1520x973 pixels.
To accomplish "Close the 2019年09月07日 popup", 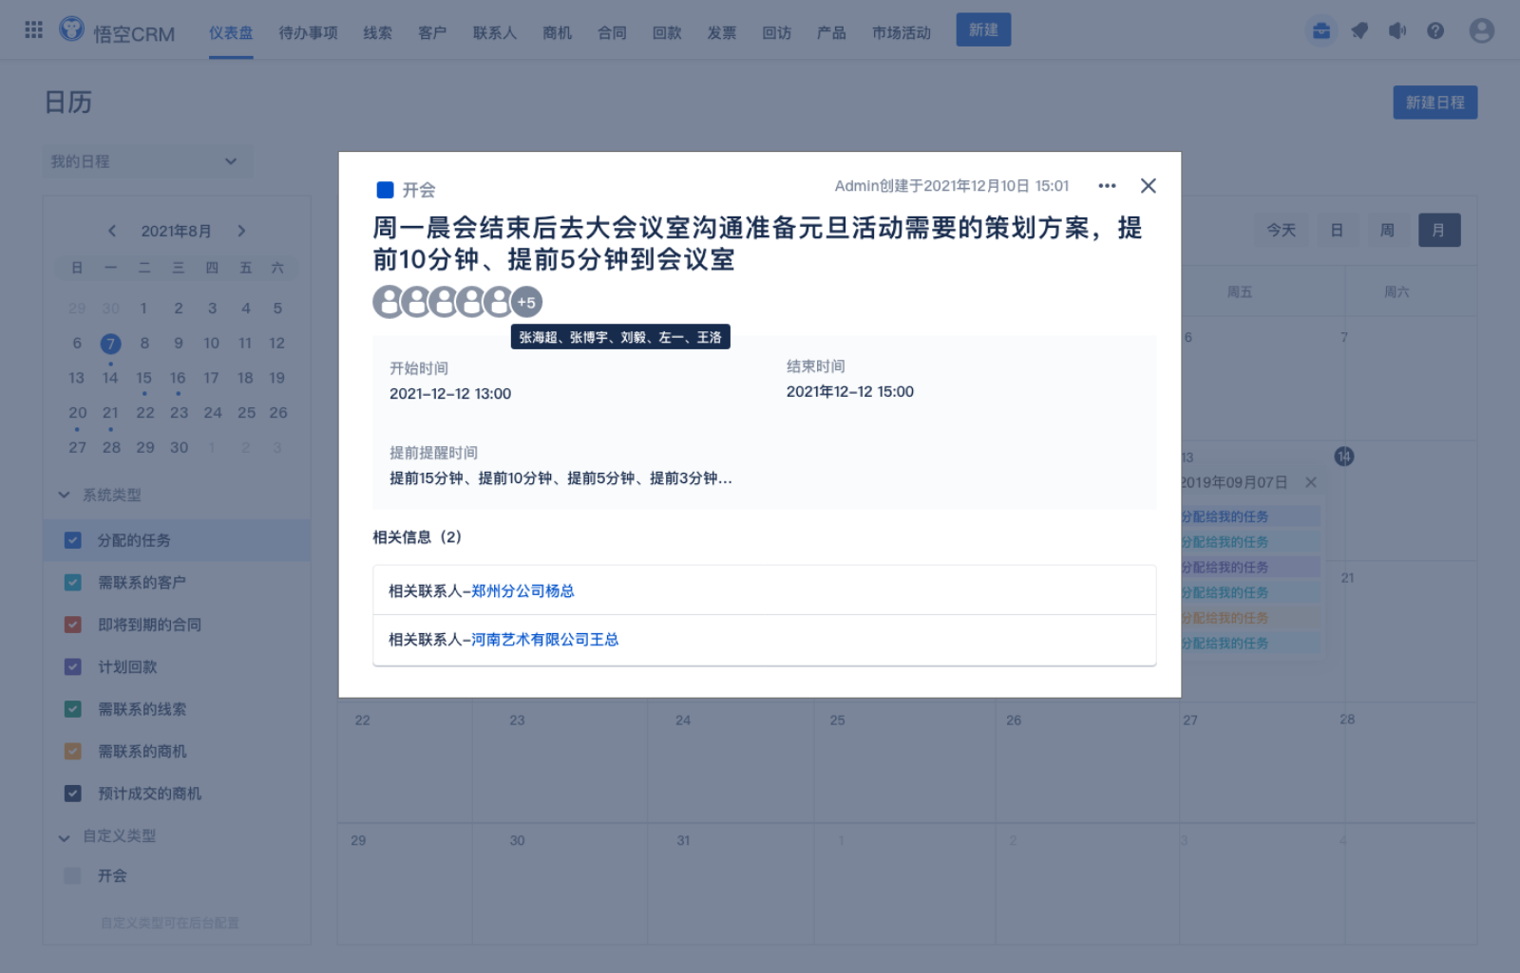I will pos(1311,482).
